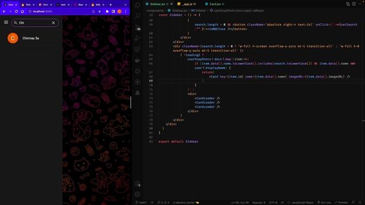The width and height of the screenshot is (365, 205).
Task: Share the page via address bar icon
Action: coord(94,11)
